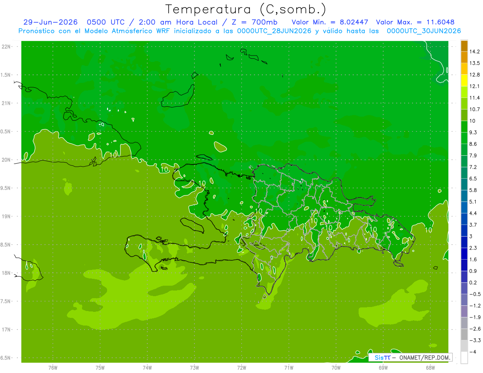The image size is (483, 373).
Task: Click the "18N" latitude axis label
Action: [6, 273]
